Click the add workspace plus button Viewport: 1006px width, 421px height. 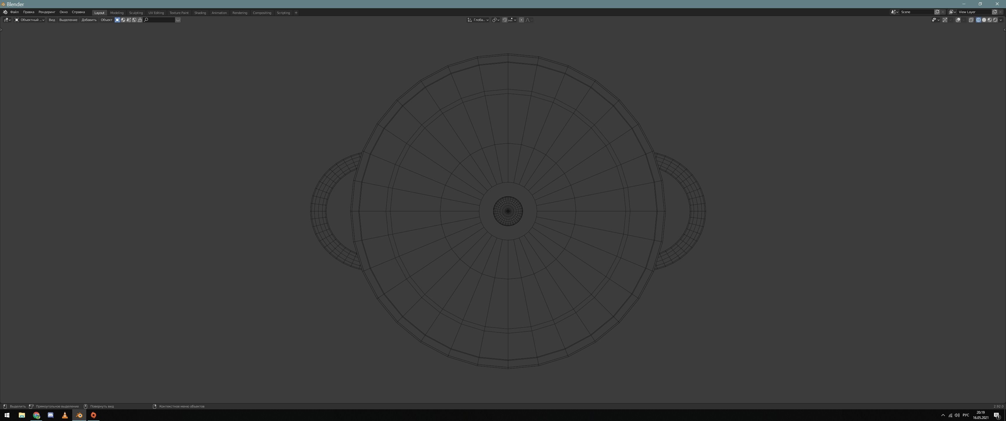(x=296, y=13)
